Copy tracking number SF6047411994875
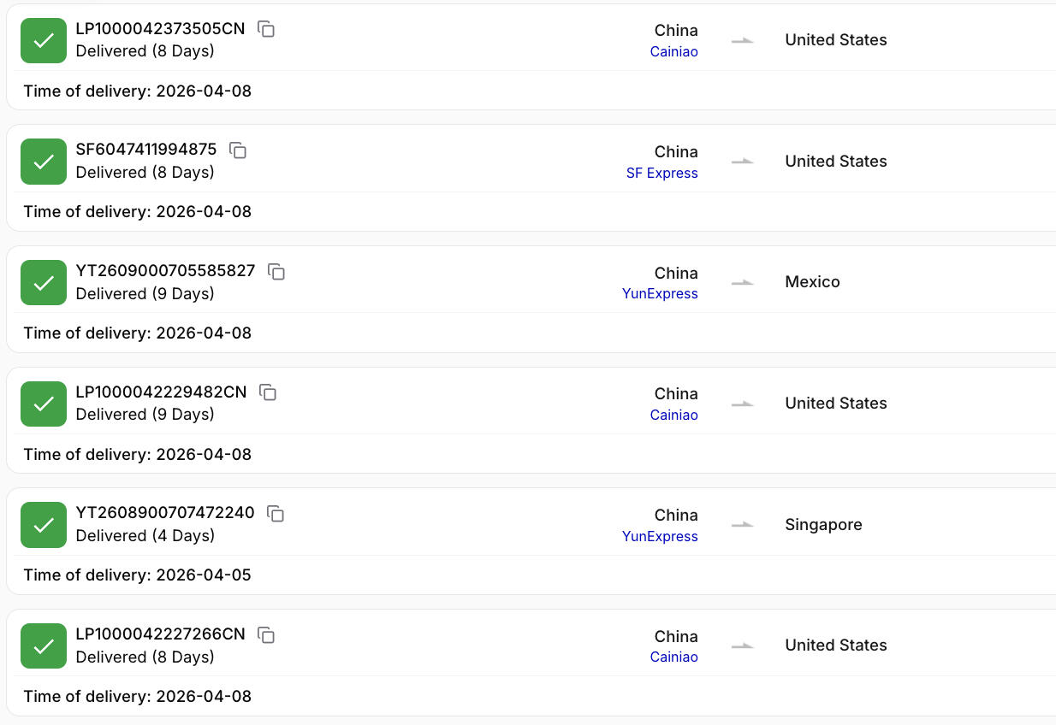This screenshot has width=1056, height=725. click(238, 150)
